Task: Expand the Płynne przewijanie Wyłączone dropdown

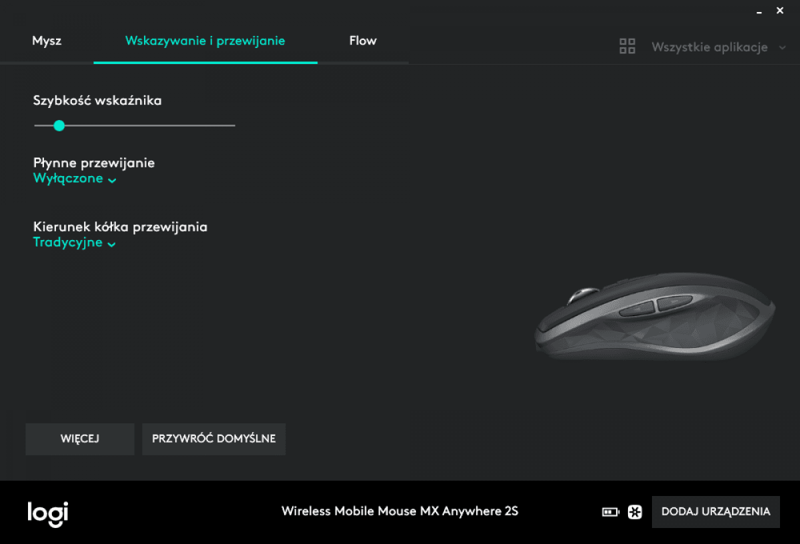Action: (75, 179)
